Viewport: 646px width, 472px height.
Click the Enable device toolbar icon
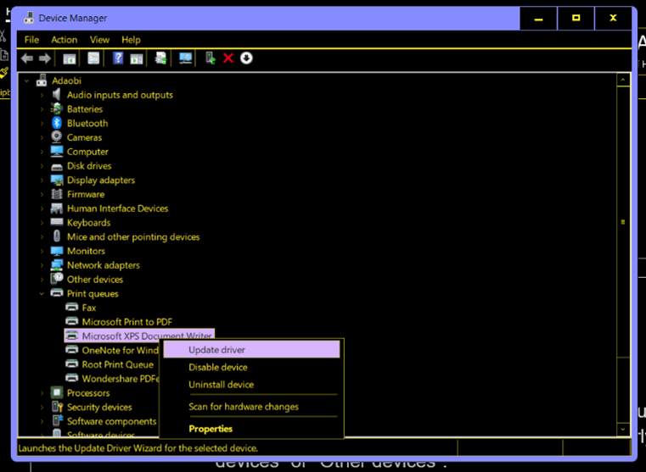[211, 58]
